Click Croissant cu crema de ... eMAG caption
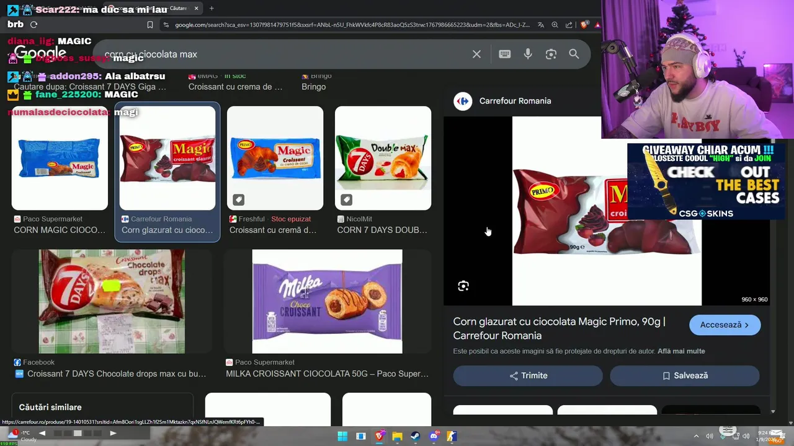794x446 pixels. (235, 87)
